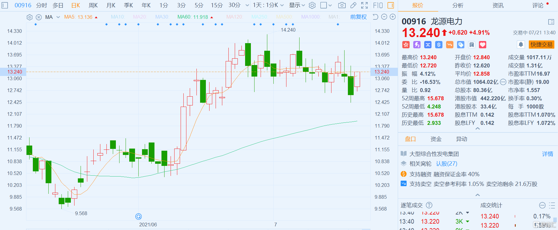Toggle MA120 moving average line
The image size is (558, 230).
(x=234, y=17)
